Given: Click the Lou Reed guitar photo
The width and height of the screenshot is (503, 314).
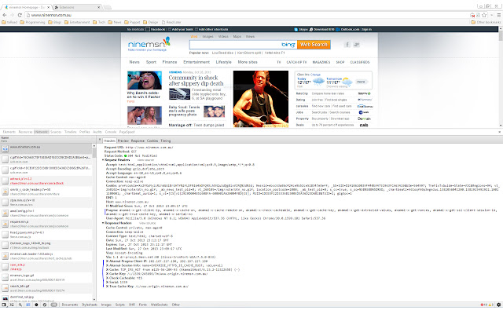Looking at the screenshot, I should click(x=260, y=99).
